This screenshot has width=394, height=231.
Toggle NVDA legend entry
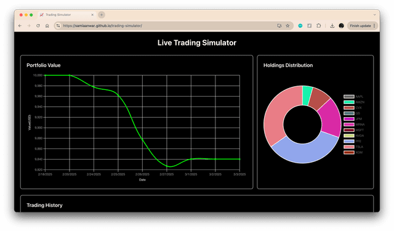point(354,136)
